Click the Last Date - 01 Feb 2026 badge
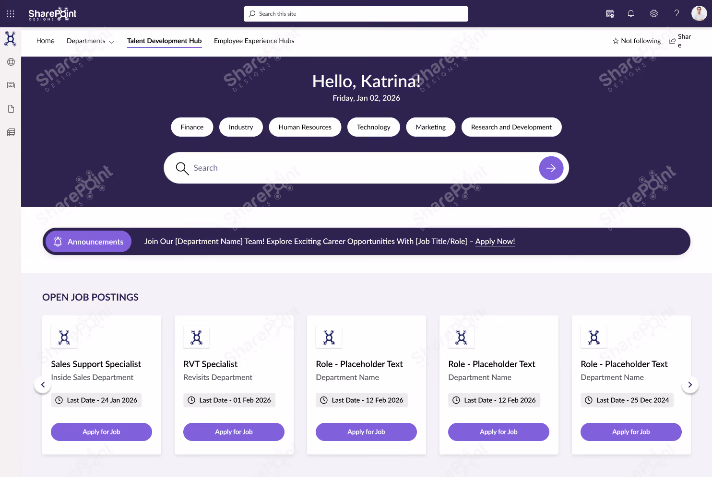 pos(229,400)
